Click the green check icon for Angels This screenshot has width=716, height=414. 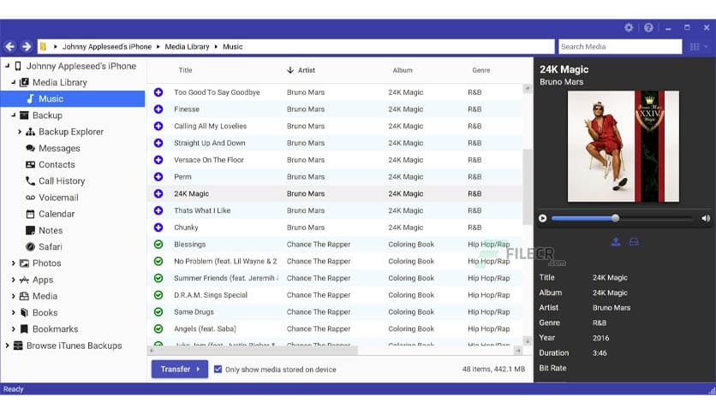click(158, 328)
